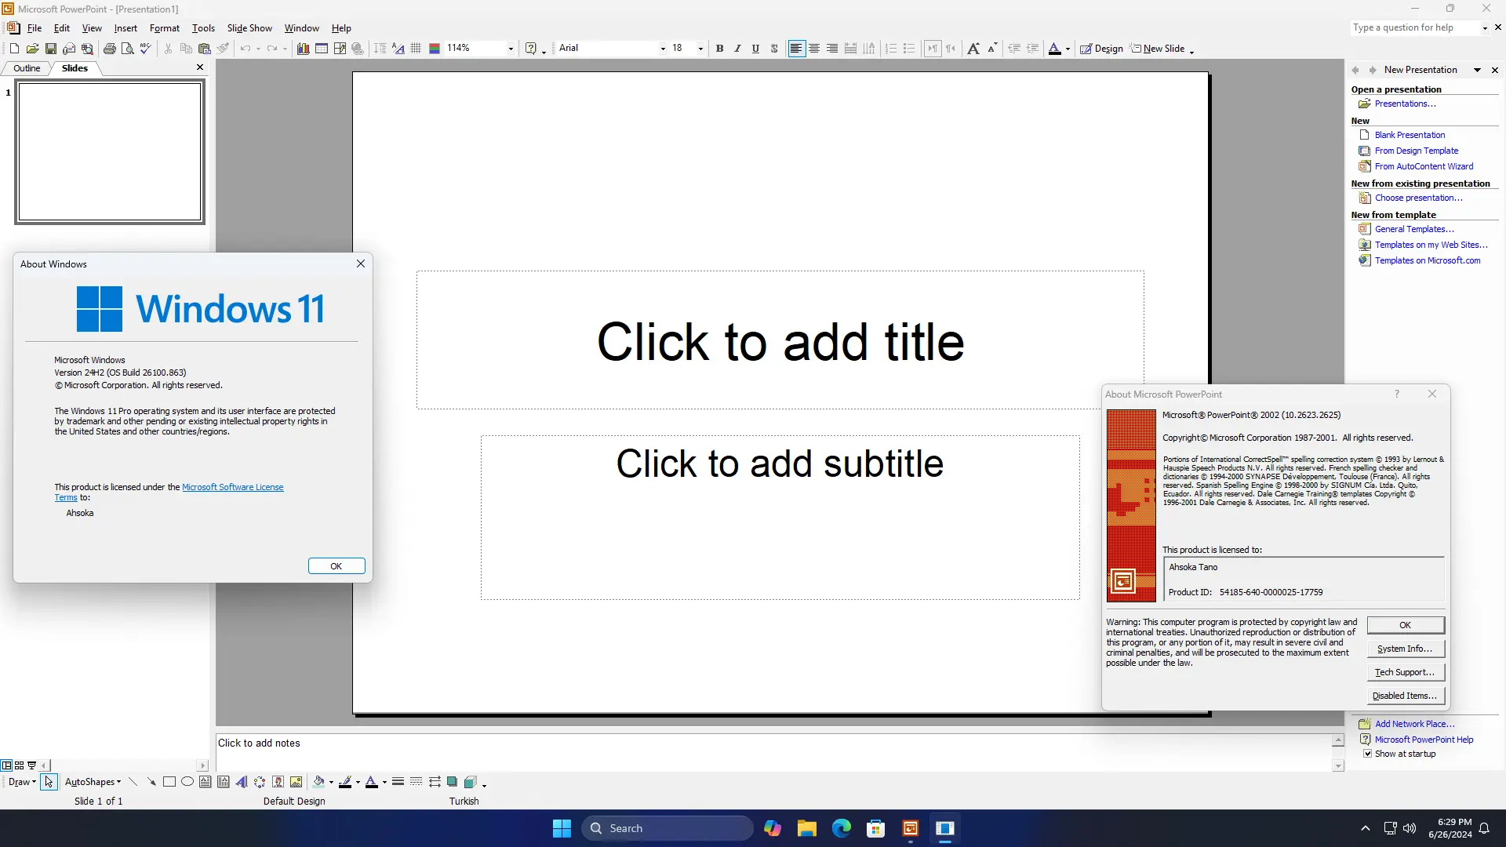Toggle Bold formatting
1506x847 pixels.
pyautogui.click(x=719, y=49)
